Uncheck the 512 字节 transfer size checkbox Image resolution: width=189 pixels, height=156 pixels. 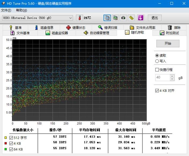pos(11,138)
